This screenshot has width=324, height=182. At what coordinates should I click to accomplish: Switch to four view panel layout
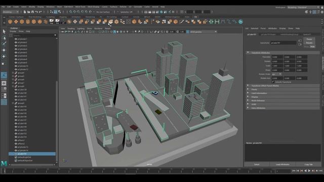tap(4, 89)
